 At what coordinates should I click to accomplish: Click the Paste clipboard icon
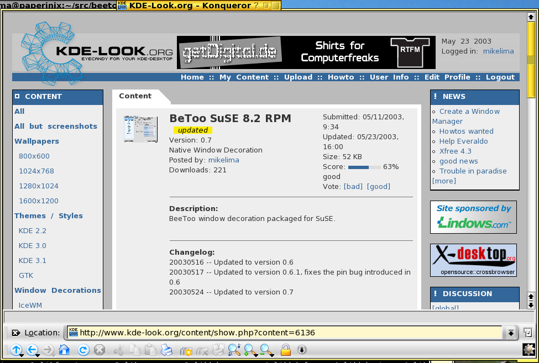click(x=150, y=350)
